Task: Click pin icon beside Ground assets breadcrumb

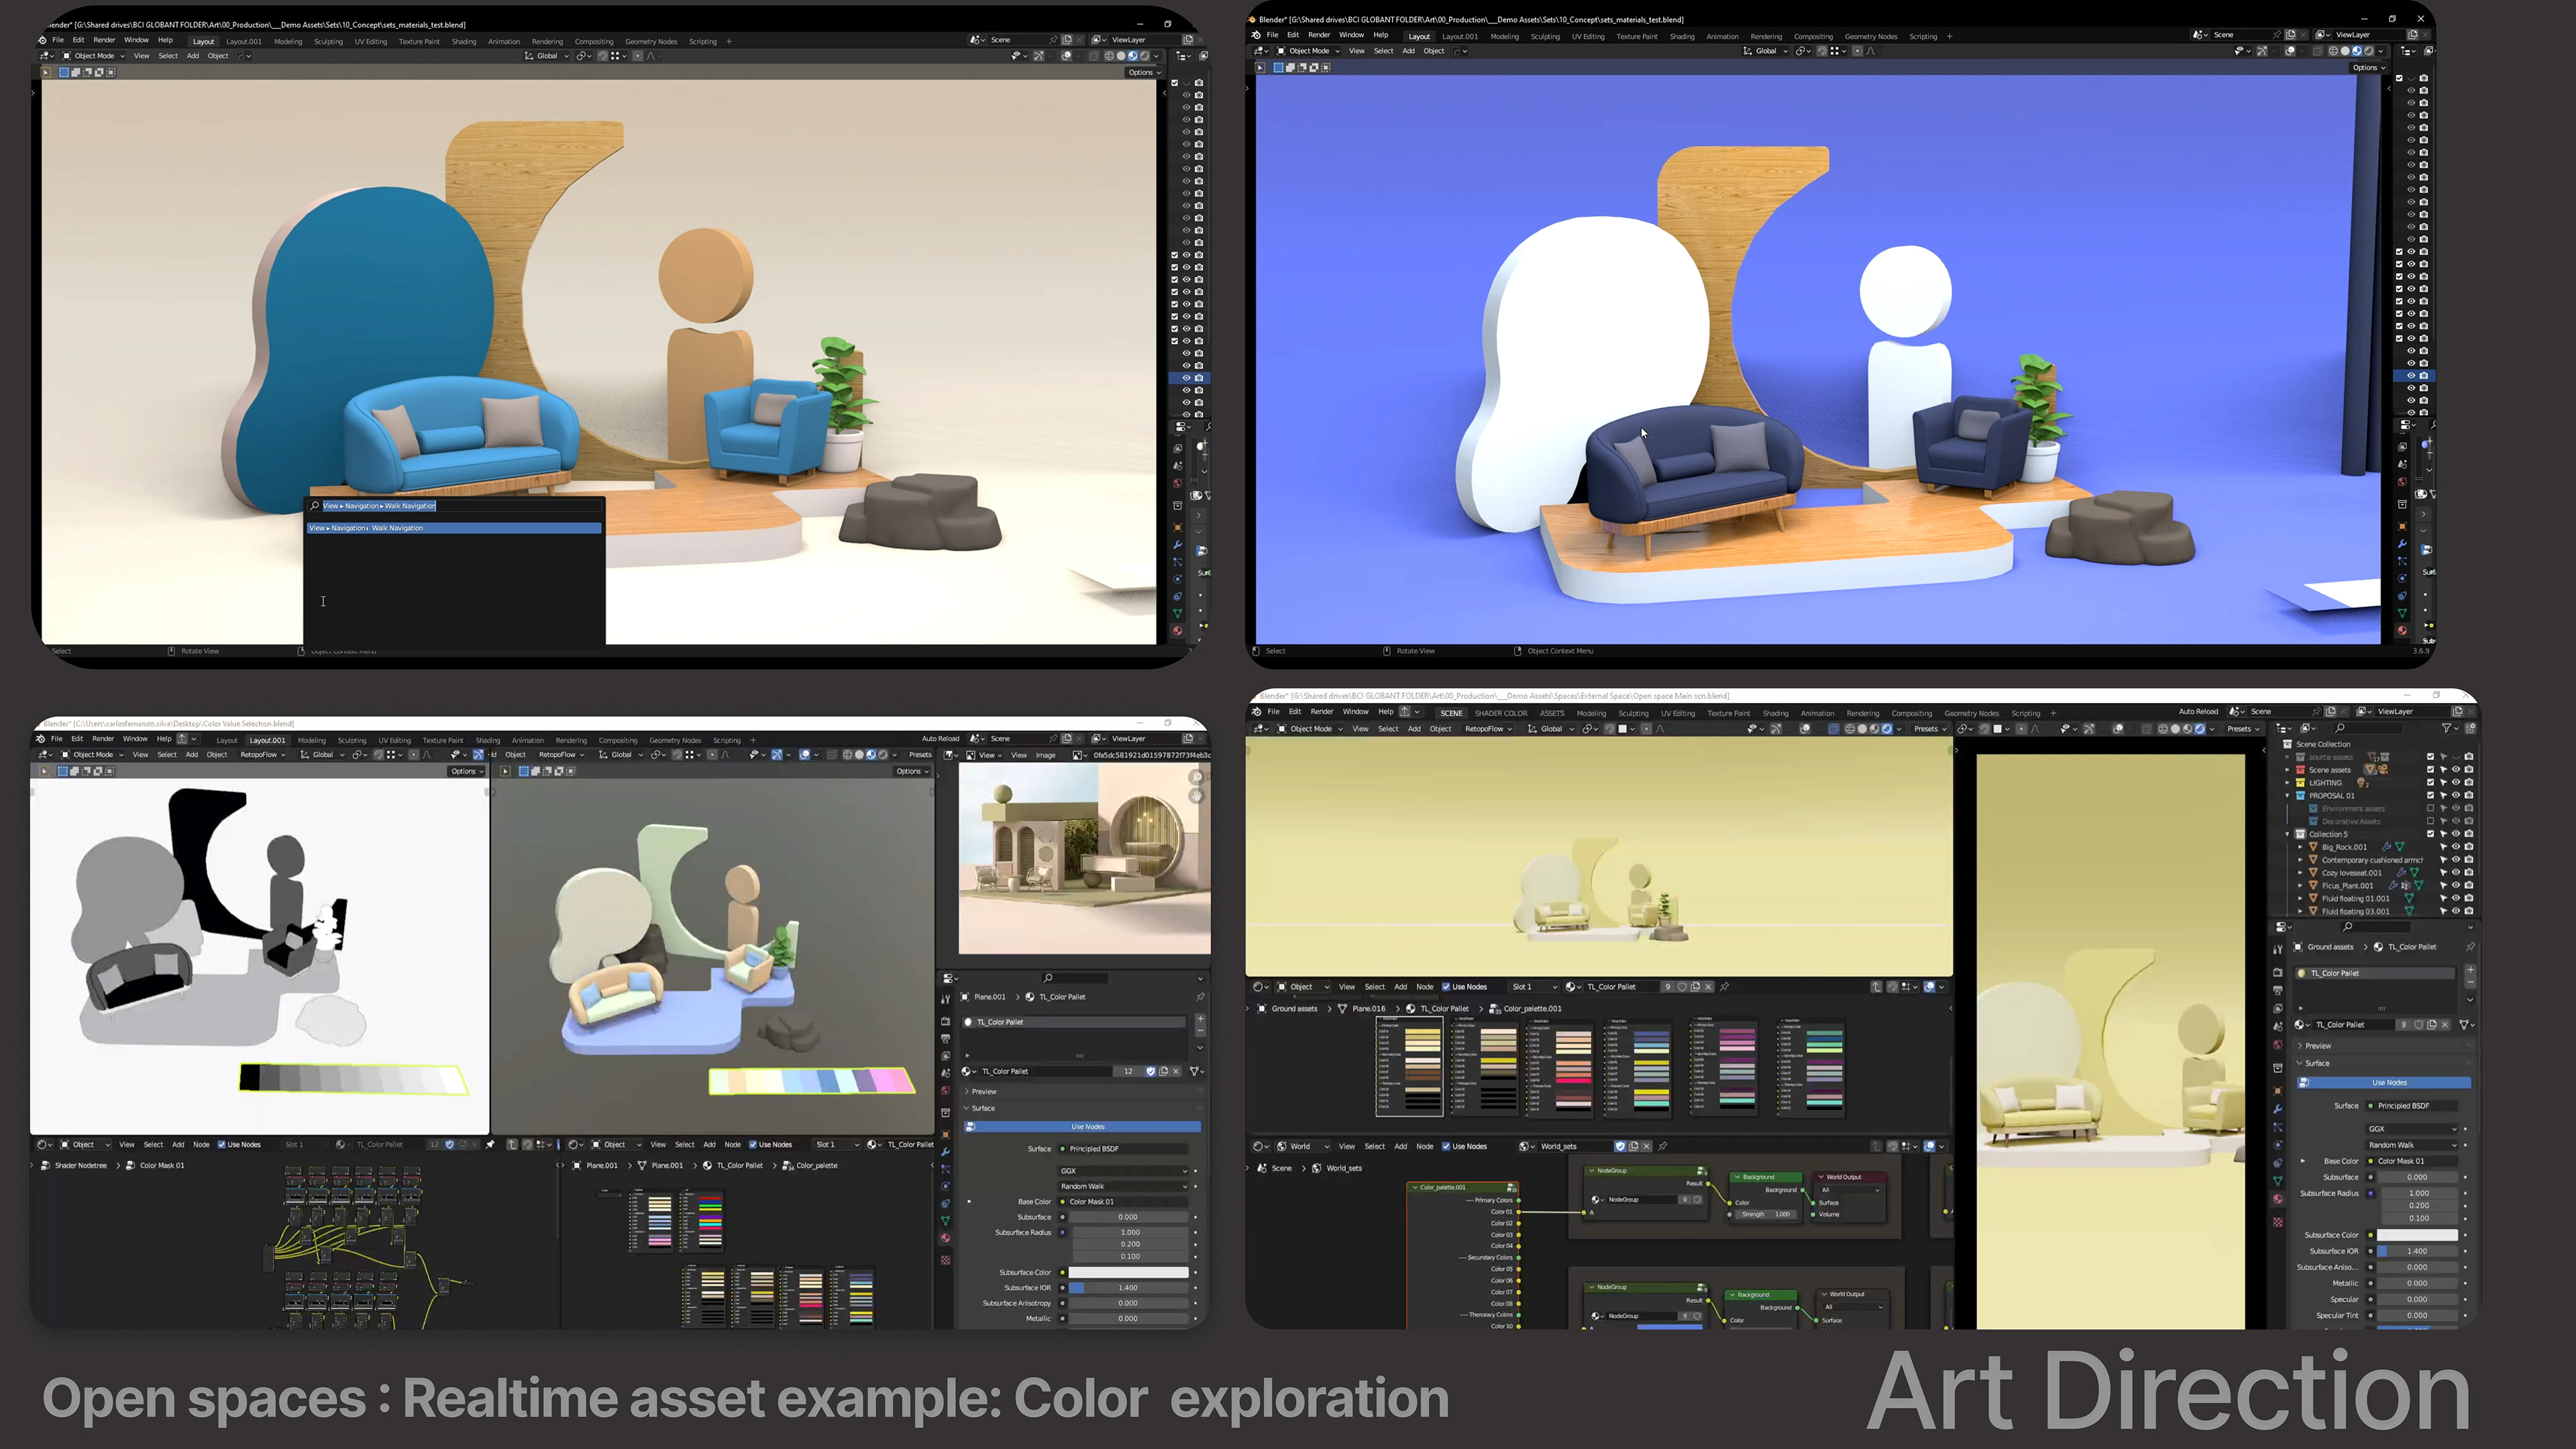Action: tap(2470, 947)
